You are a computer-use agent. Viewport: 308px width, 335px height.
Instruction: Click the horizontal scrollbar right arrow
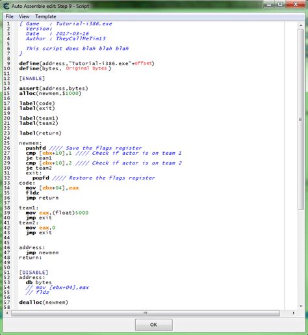point(294,313)
